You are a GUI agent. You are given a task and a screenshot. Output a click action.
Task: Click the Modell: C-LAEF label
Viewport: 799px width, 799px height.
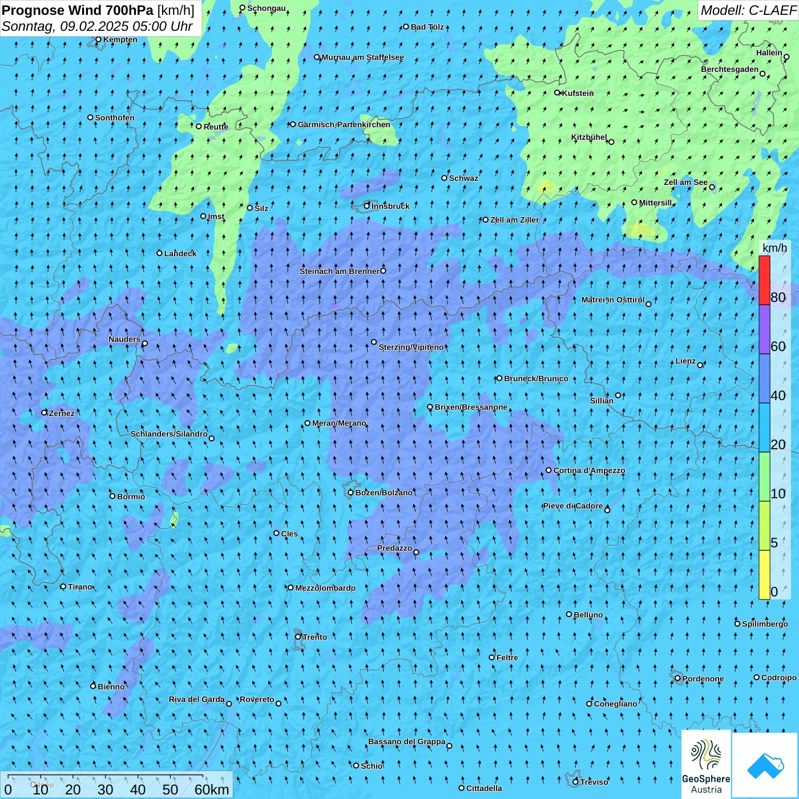pyautogui.click(x=748, y=10)
